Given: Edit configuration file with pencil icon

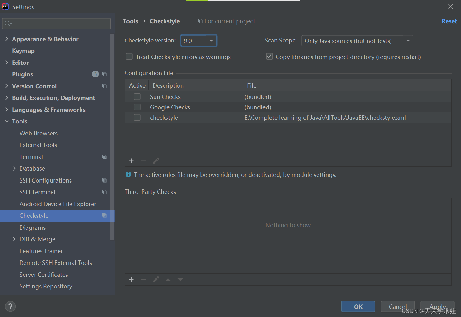Looking at the screenshot, I should pyautogui.click(x=156, y=161).
